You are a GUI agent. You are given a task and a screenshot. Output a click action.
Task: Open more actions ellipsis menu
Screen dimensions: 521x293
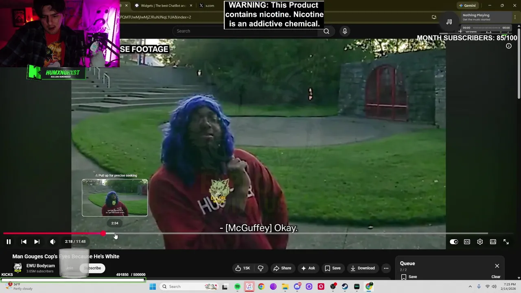click(x=386, y=268)
